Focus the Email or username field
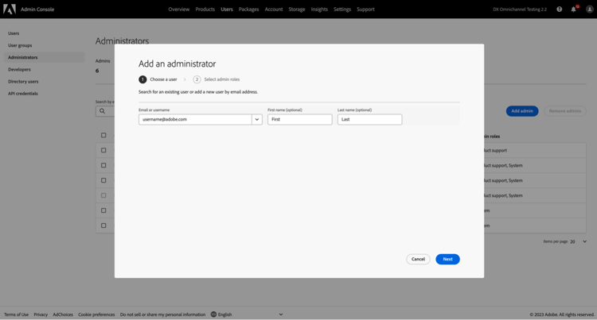Viewport: 597px width, 320px height. (195, 119)
